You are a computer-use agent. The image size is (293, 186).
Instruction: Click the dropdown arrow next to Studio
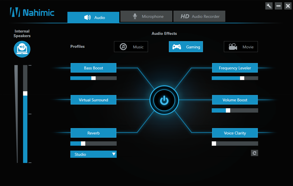coord(114,154)
